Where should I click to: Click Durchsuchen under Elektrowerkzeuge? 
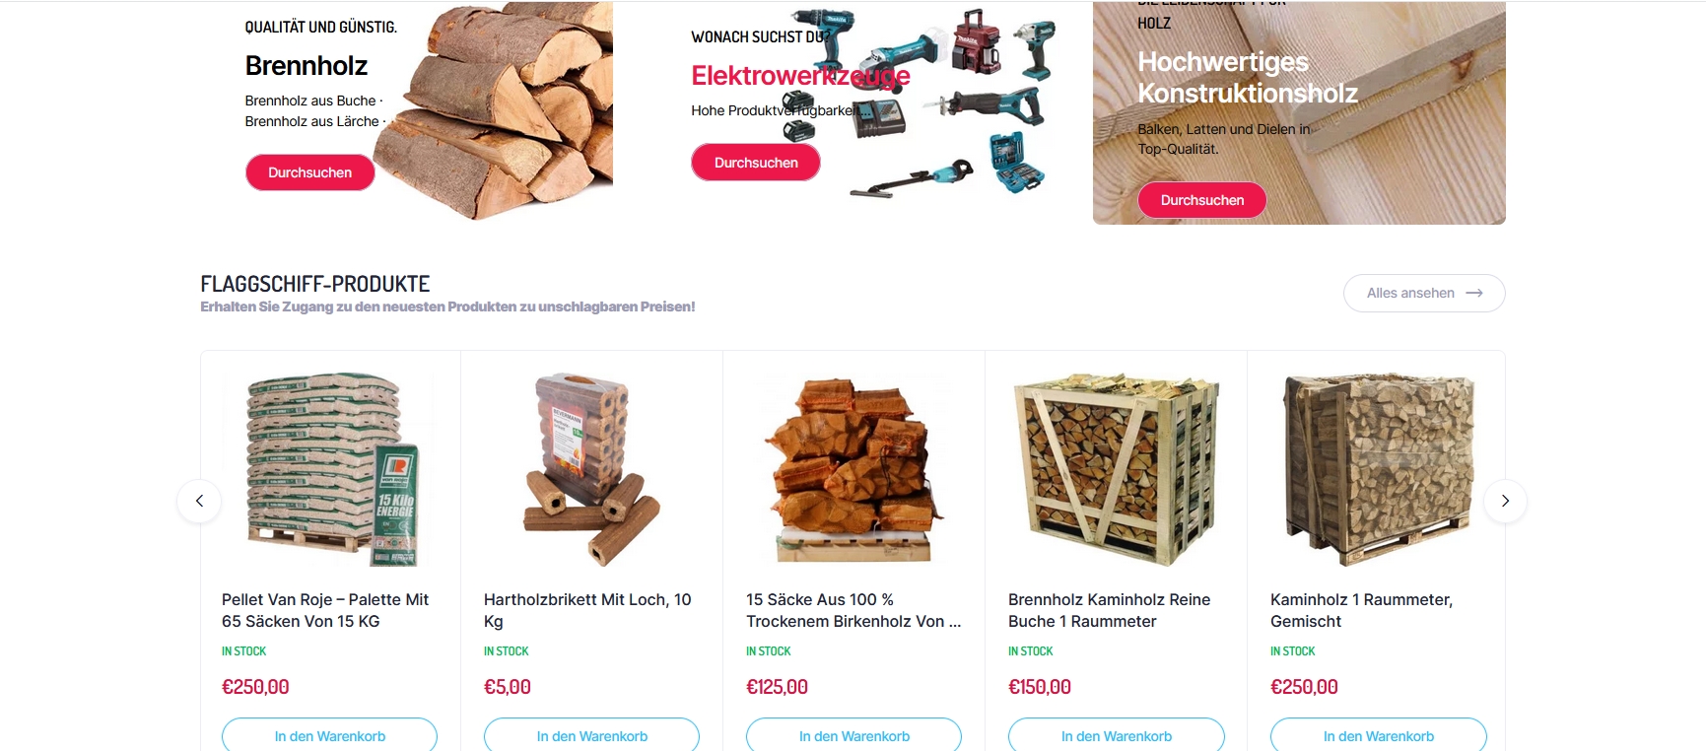click(x=756, y=163)
